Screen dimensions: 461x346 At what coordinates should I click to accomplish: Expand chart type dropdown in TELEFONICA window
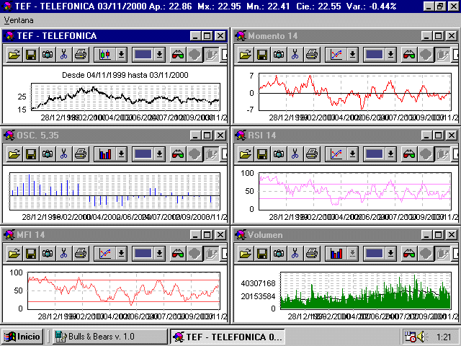(121, 55)
